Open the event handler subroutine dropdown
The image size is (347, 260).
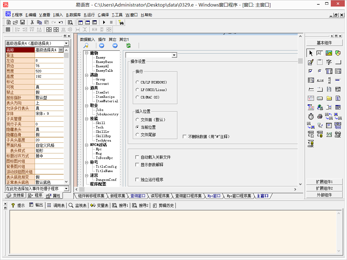point(66,189)
